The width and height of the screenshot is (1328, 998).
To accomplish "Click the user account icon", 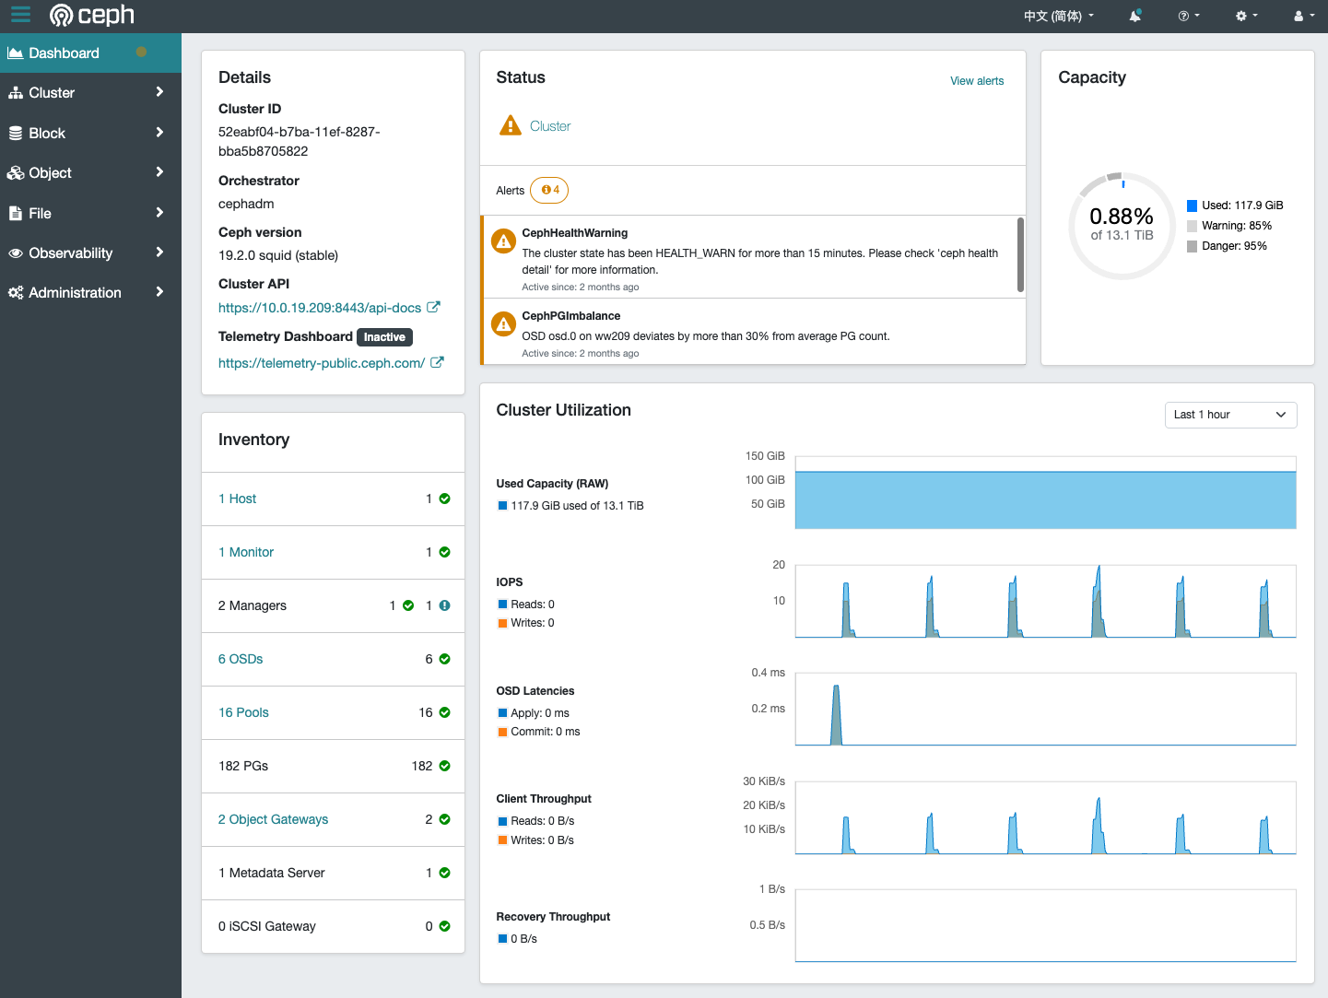I will [1299, 15].
